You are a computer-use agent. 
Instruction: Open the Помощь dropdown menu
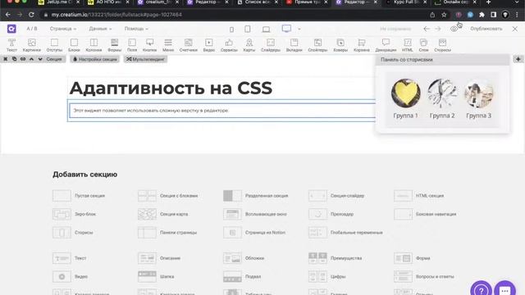[136, 29]
